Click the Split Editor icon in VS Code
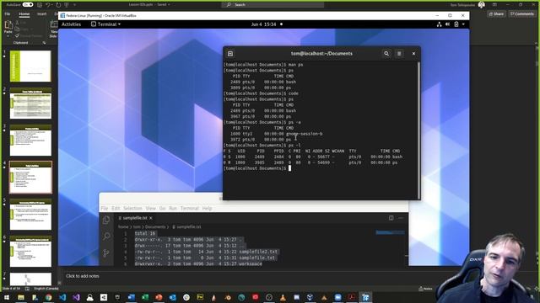540x303 pixels. pyautogui.click(x=391, y=218)
